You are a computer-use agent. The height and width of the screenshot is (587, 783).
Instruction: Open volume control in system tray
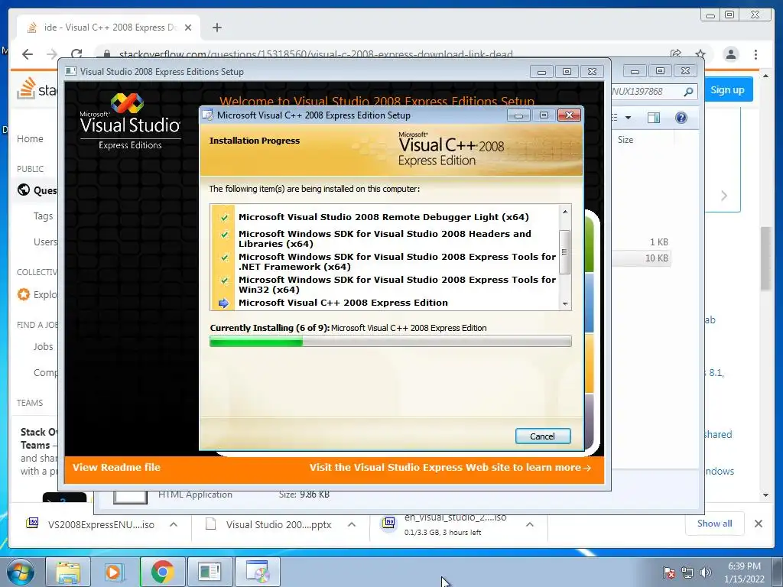[x=705, y=572]
